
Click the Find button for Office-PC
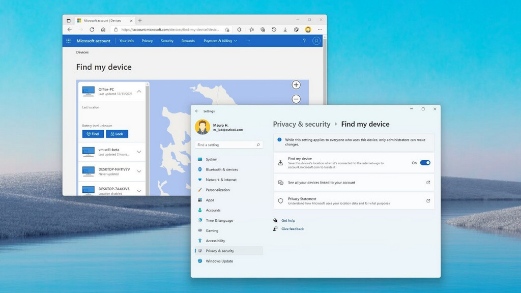tap(93, 134)
